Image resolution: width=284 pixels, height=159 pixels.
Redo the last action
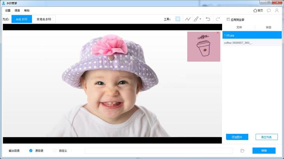pos(218,19)
